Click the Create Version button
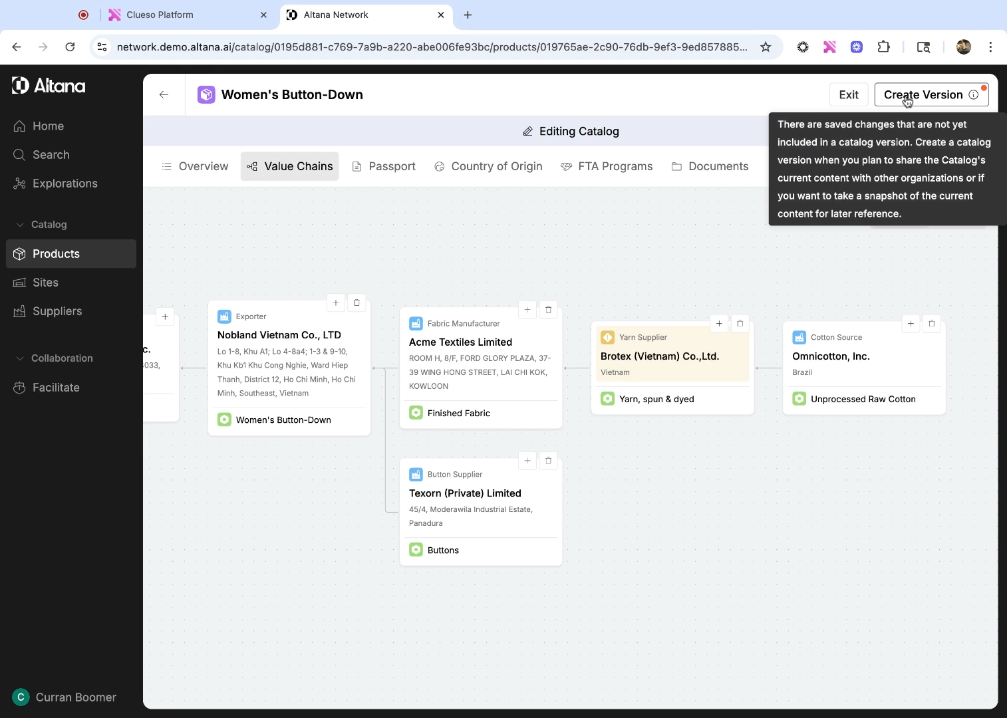This screenshot has height=718, width=1007. click(923, 94)
